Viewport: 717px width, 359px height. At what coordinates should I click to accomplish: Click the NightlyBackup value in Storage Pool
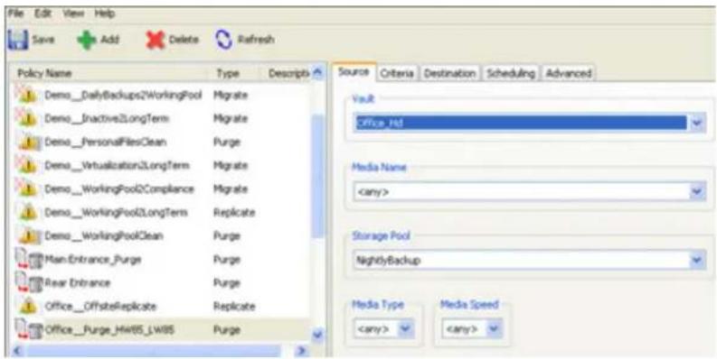click(x=389, y=261)
